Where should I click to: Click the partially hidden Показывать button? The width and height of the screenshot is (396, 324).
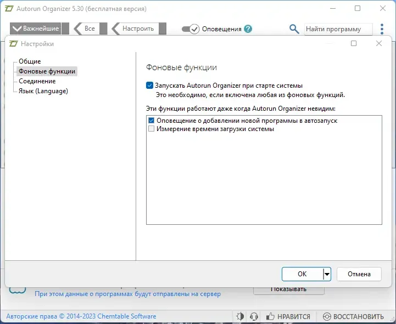(x=289, y=290)
